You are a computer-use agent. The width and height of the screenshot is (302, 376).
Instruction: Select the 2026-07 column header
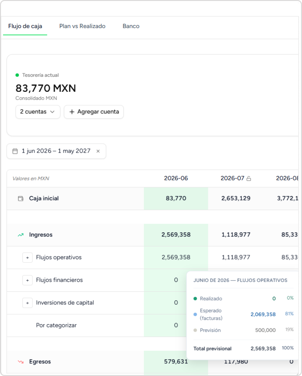coord(232,178)
